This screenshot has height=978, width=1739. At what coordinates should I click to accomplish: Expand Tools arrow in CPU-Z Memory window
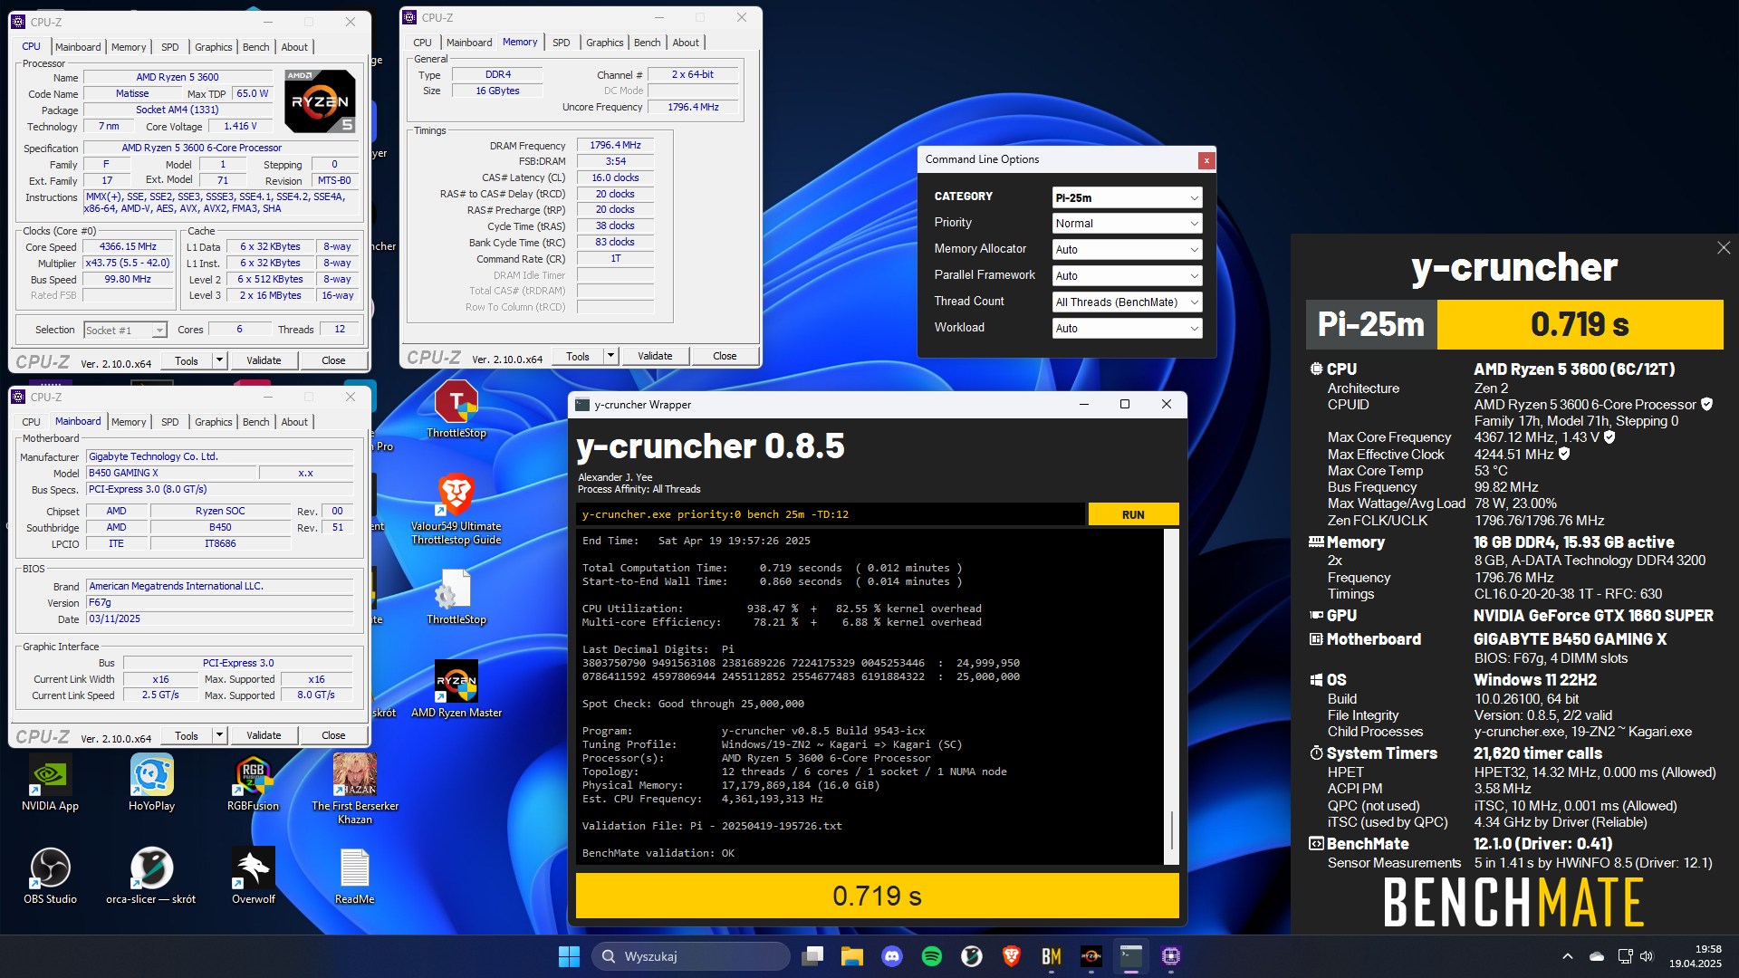[610, 356]
